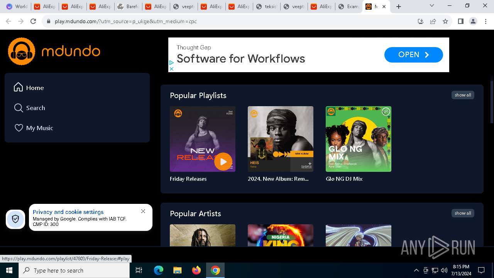Open the Friday Releases playlist title
The height and width of the screenshot is (278, 494).
click(x=188, y=179)
